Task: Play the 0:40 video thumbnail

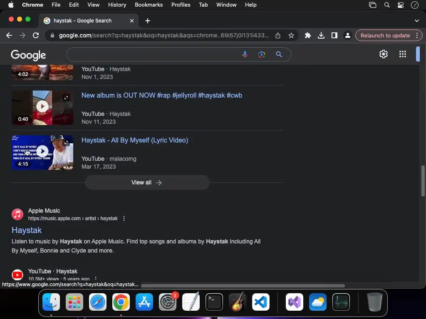Action: coord(42,108)
